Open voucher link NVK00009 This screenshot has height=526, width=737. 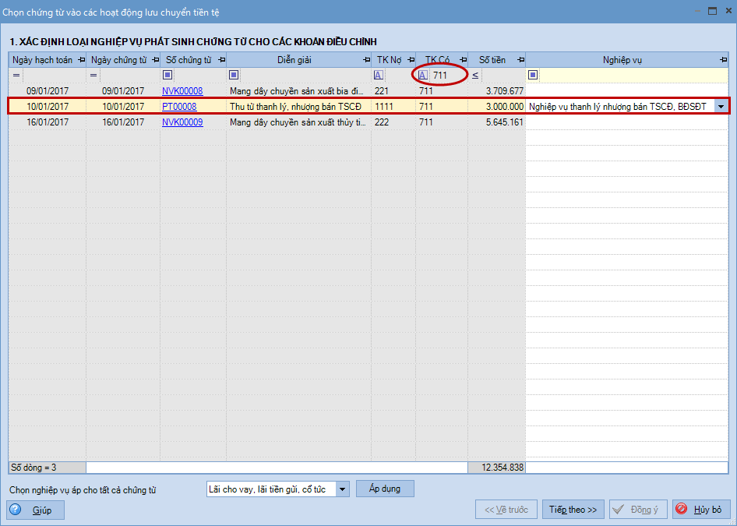(x=182, y=122)
